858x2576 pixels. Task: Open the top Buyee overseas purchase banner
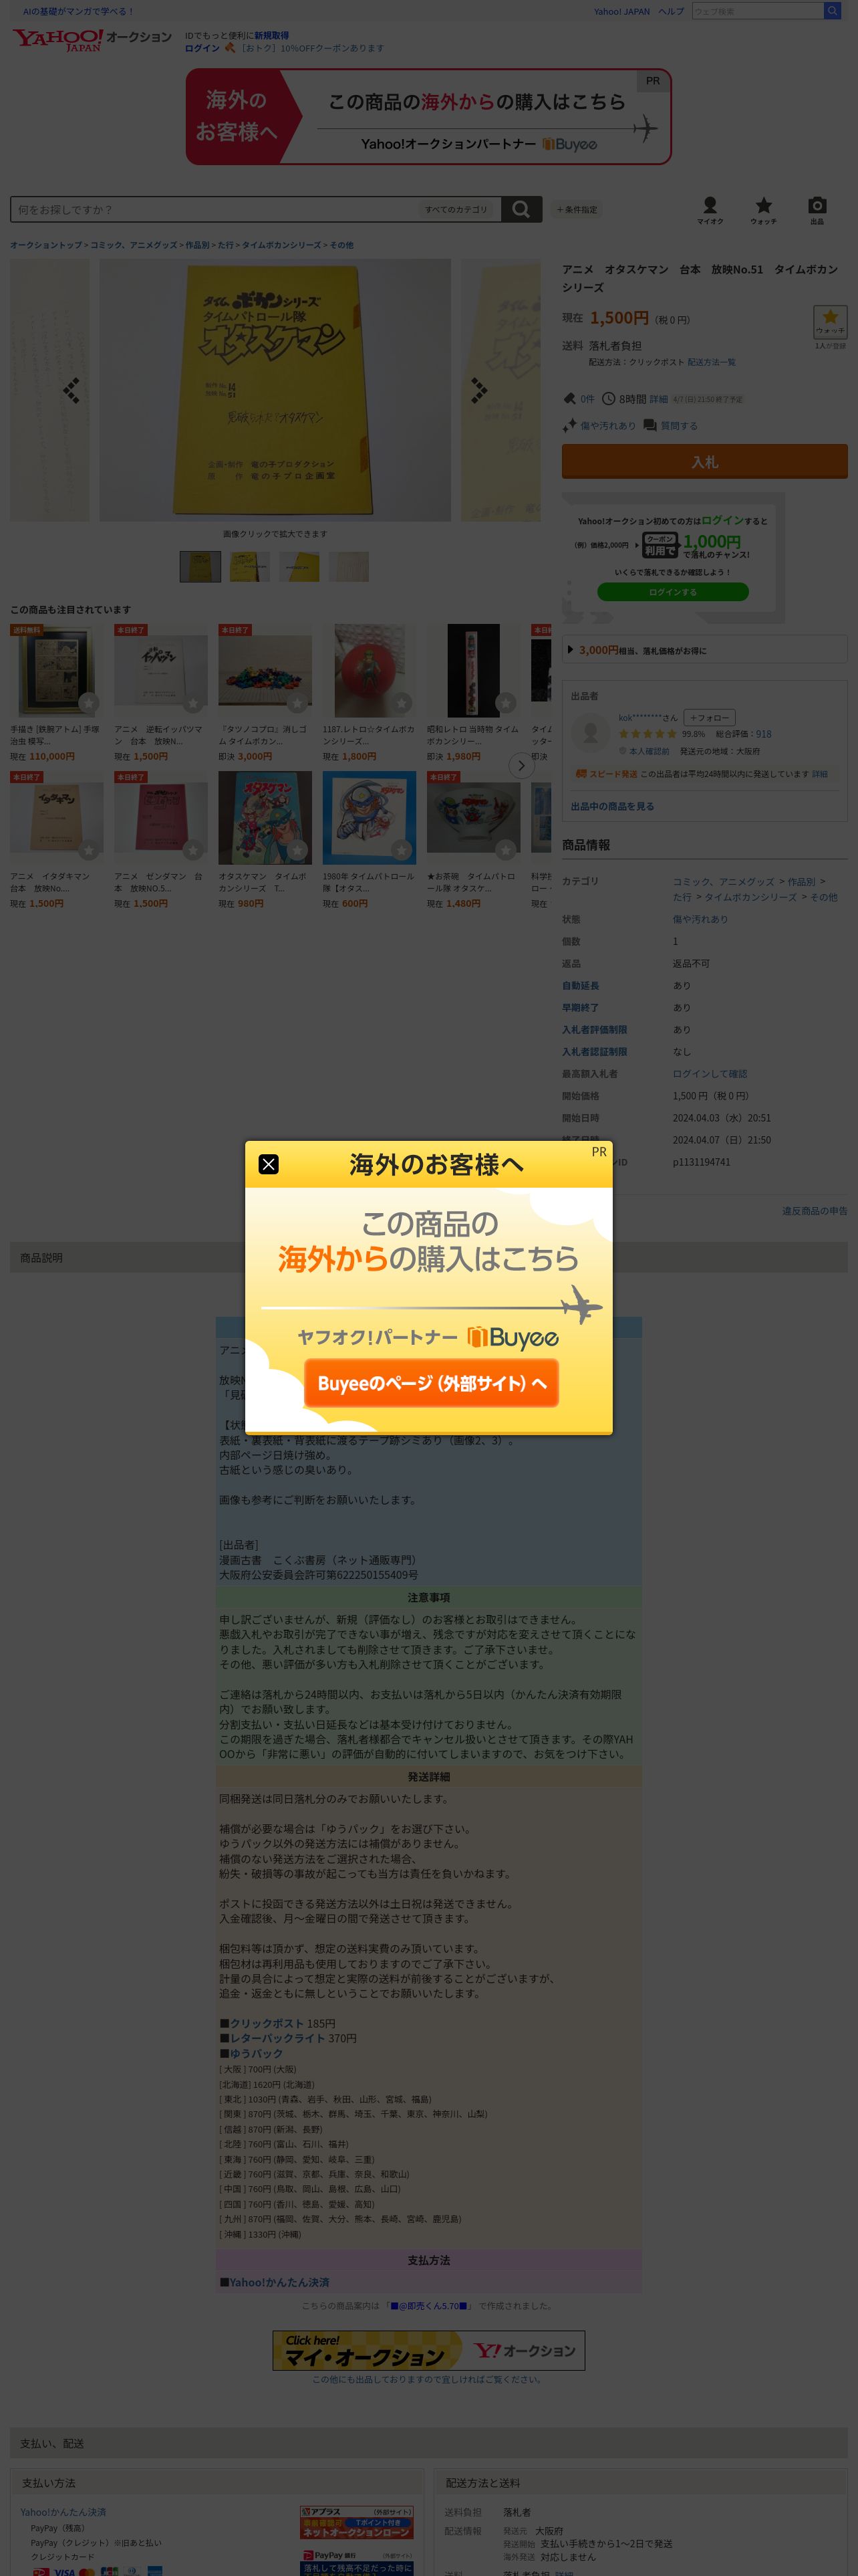[428, 117]
